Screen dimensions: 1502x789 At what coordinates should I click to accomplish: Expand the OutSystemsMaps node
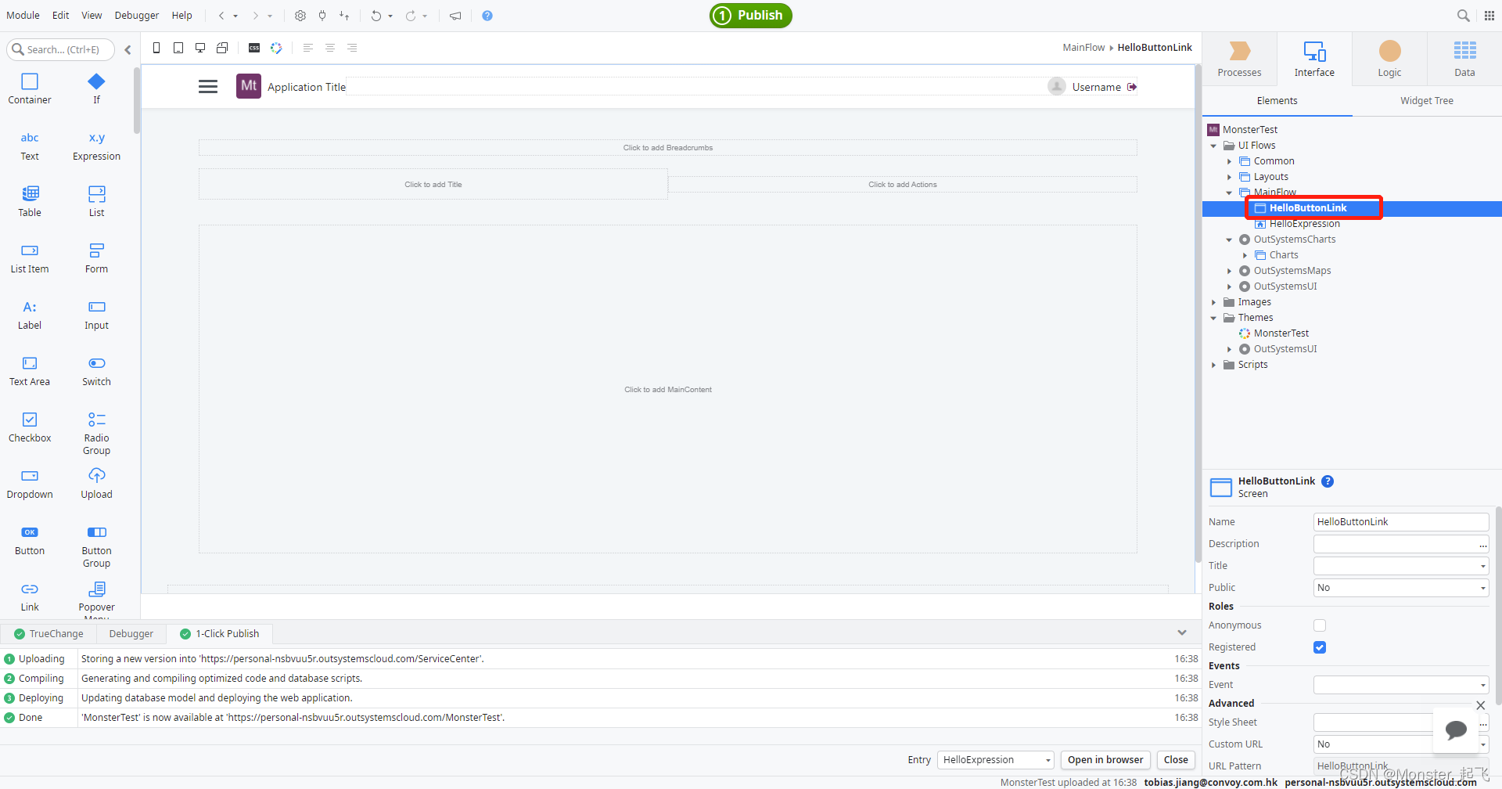(x=1229, y=271)
